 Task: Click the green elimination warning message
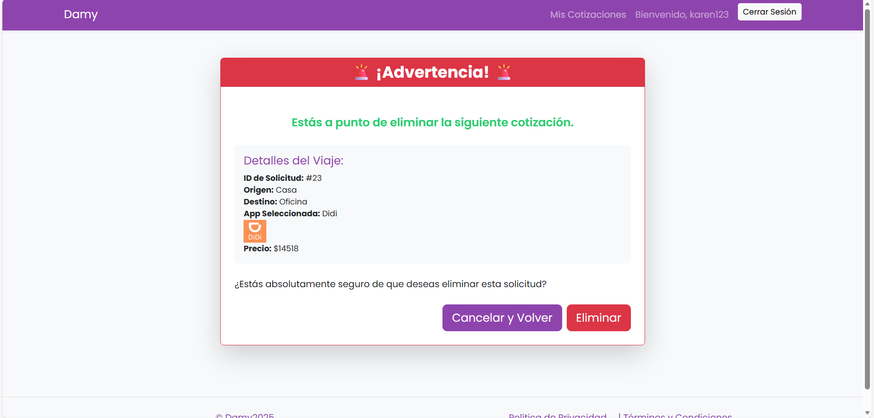[432, 123]
